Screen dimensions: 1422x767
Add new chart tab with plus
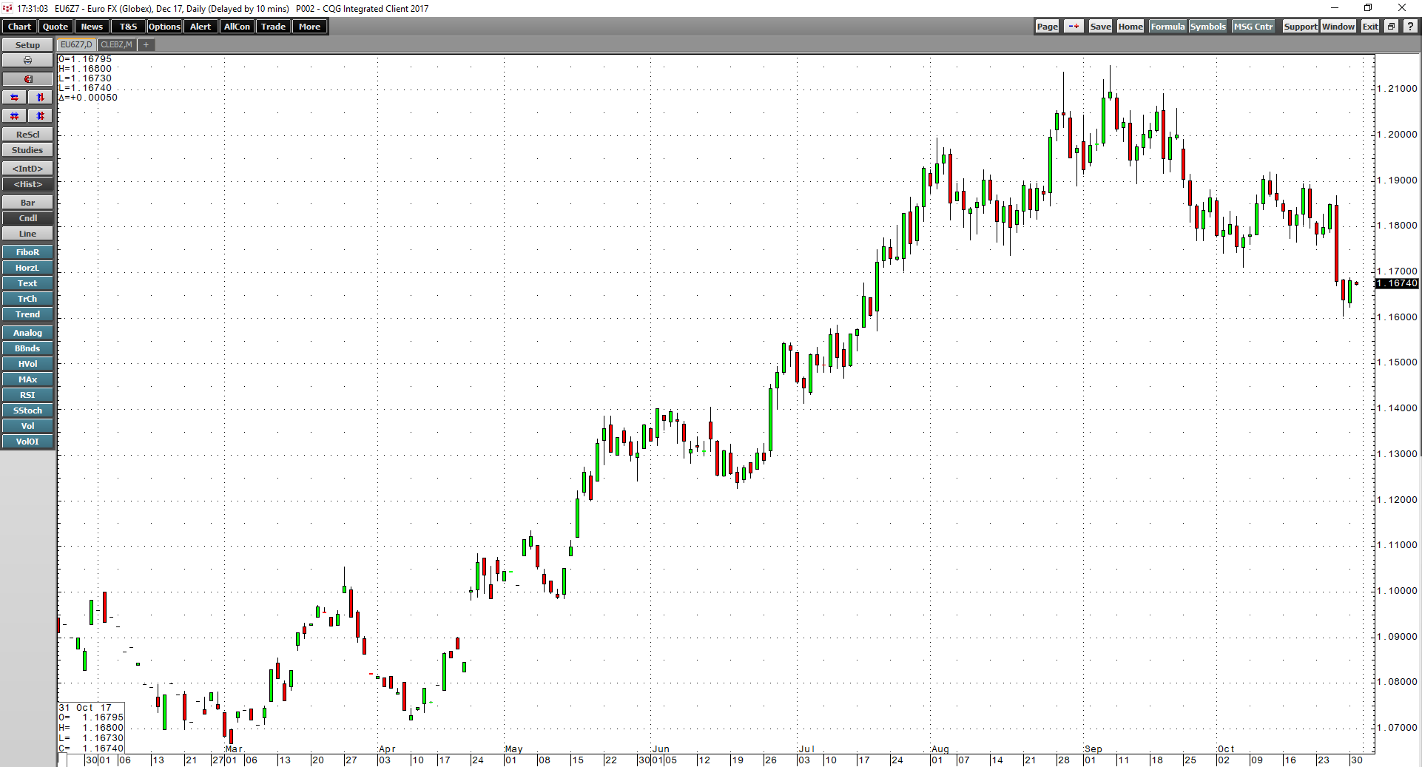click(146, 45)
